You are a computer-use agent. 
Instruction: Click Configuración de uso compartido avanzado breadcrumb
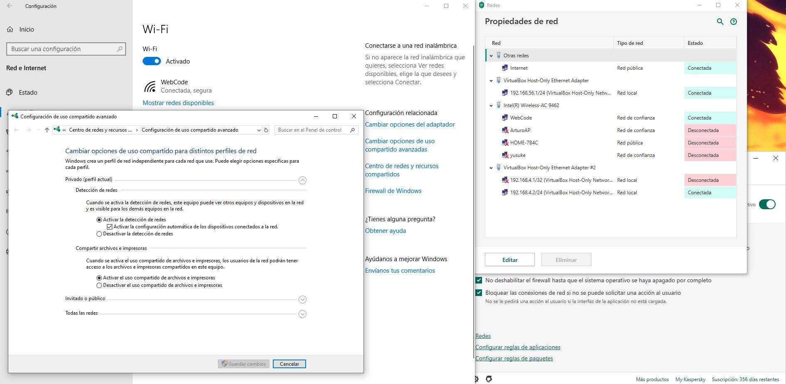coord(190,130)
